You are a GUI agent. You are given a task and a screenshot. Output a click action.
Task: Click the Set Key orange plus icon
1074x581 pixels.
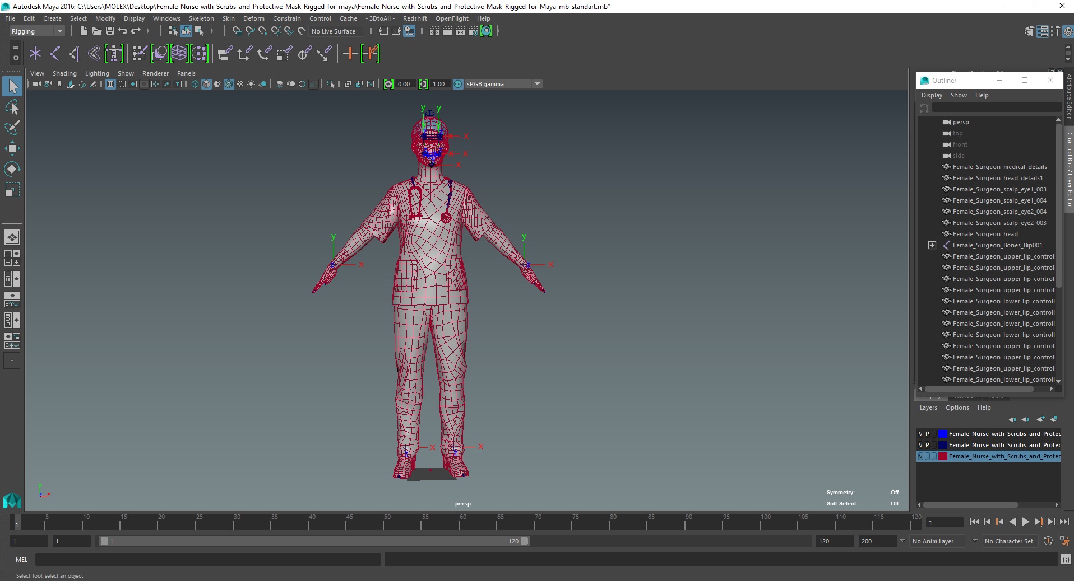pos(350,54)
